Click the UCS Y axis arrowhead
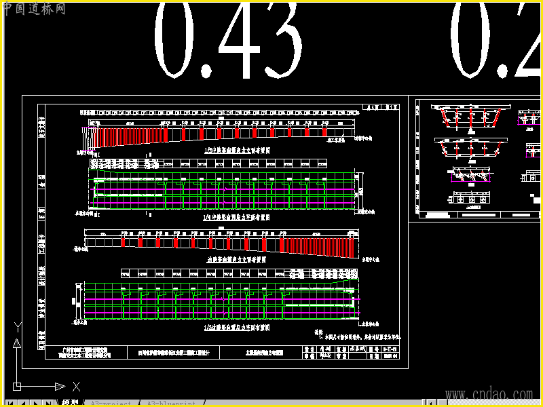Screen dimensions: 543x407 pyautogui.click(x=17, y=343)
